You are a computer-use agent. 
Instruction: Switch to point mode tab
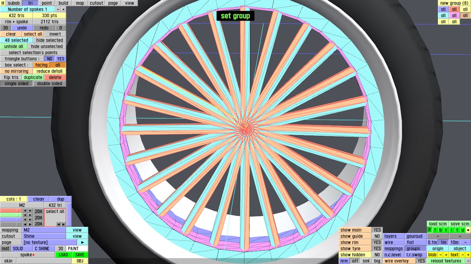[x=47, y=3]
